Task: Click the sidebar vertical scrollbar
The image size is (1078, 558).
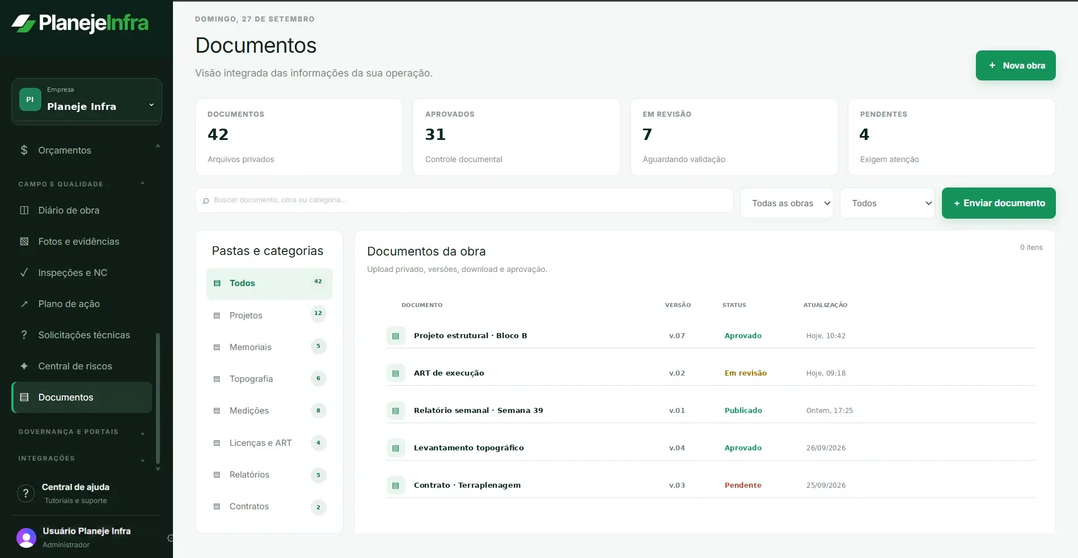Action: pyautogui.click(x=158, y=398)
